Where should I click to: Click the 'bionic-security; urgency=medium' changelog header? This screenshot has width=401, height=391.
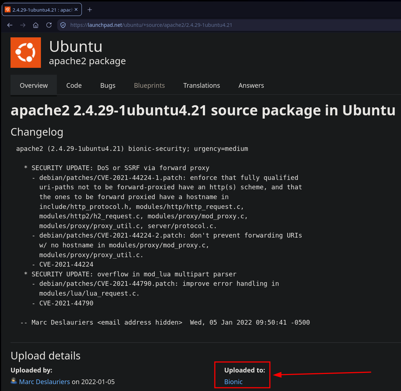pos(132,148)
